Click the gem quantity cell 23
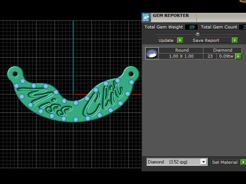This screenshot has height=184, width=246. [210, 56]
